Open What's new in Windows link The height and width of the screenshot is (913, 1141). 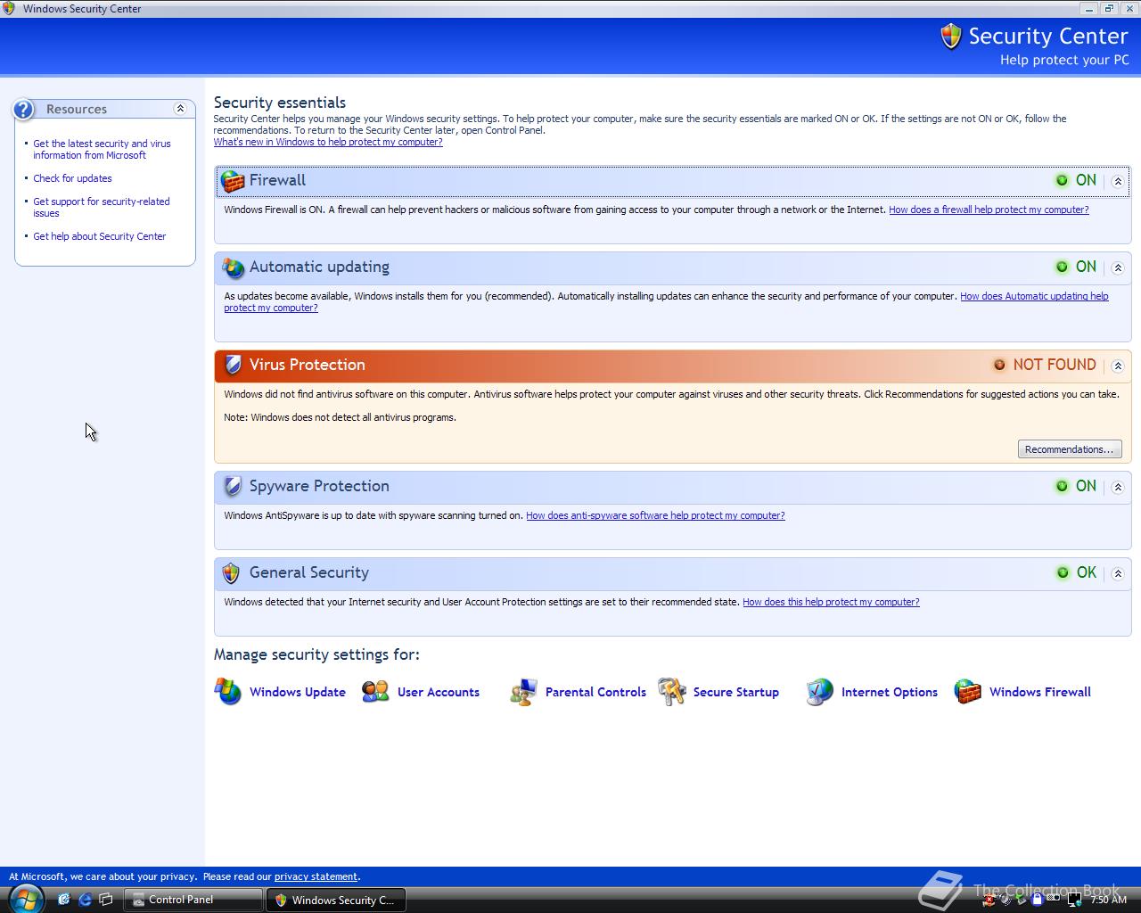328,142
